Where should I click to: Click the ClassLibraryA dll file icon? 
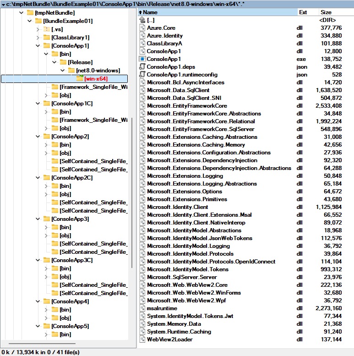click(x=142, y=44)
